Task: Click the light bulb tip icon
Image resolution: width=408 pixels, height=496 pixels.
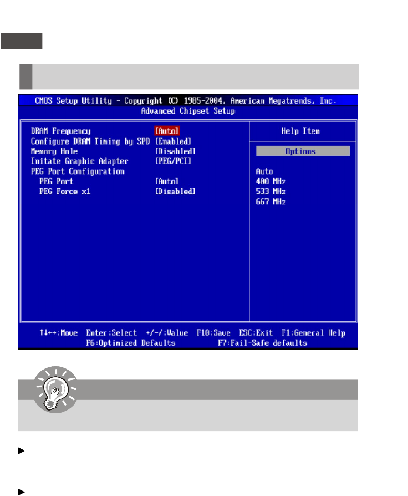Action: (x=56, y=389)
